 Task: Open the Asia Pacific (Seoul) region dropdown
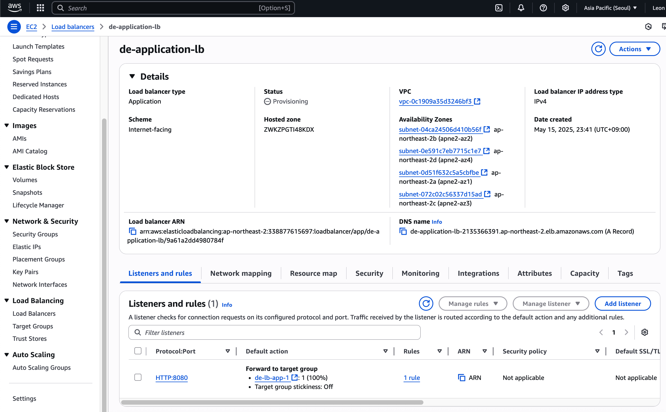coord(610,8)
